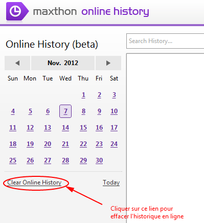The image size is (204, 223).
Task: Open history for November 2
Action: [x=99, y=95]
